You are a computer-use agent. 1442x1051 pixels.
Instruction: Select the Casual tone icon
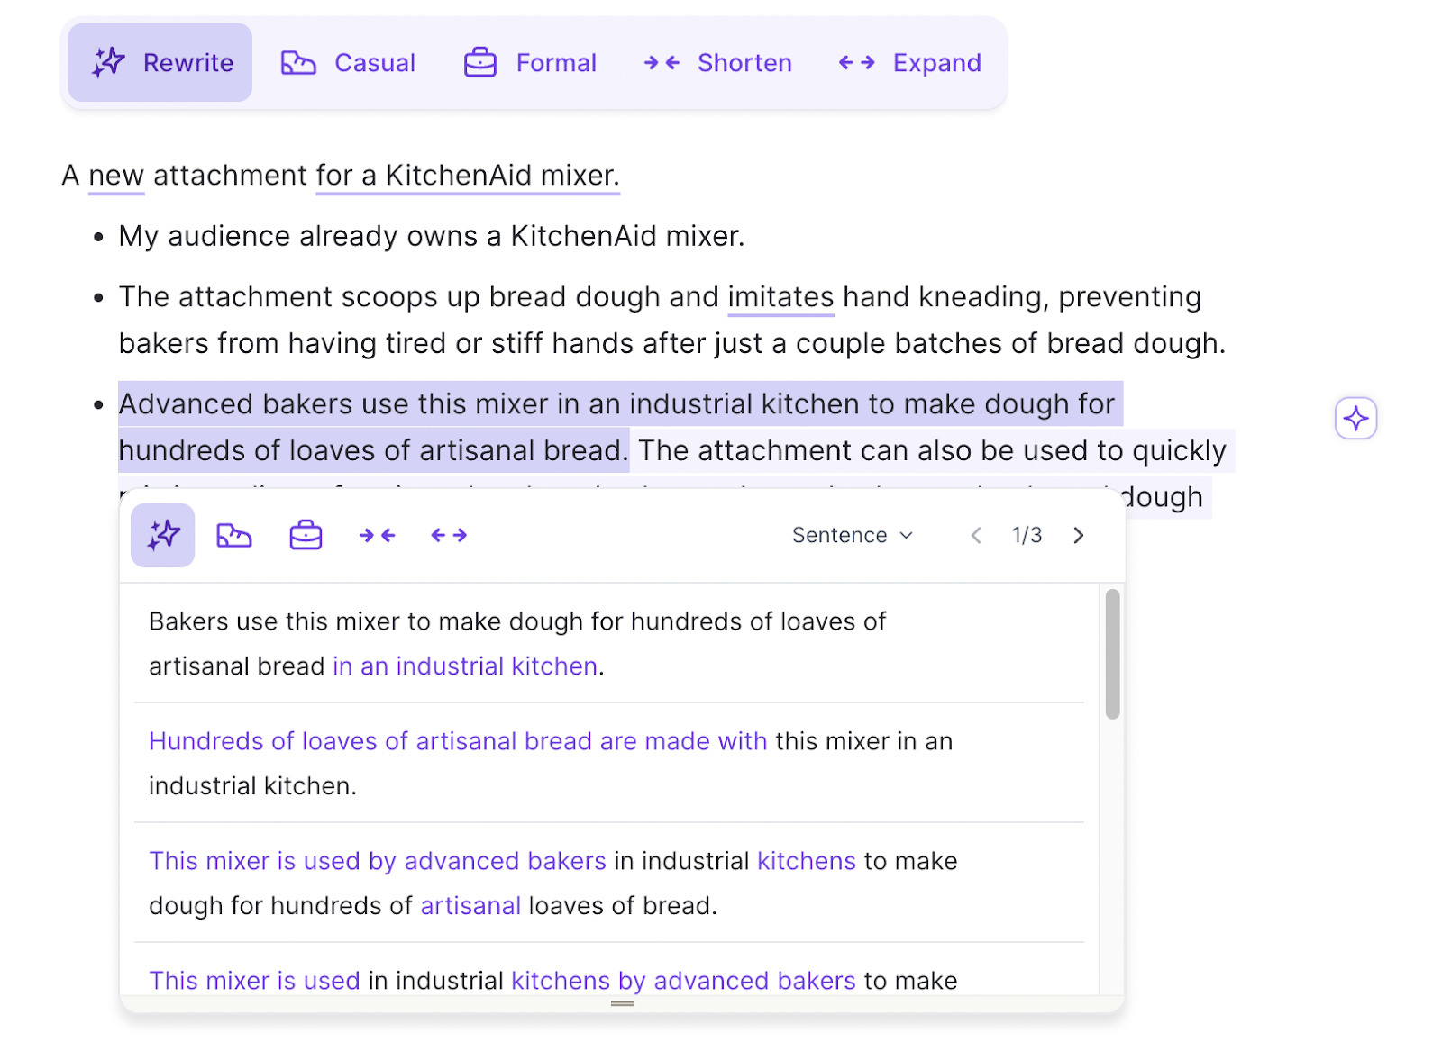pyautogui.click(x=297, y=61)
